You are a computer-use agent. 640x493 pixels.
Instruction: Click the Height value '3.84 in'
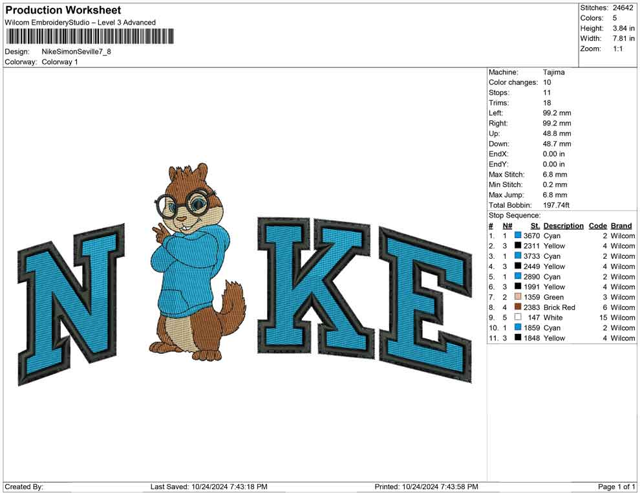623,28
